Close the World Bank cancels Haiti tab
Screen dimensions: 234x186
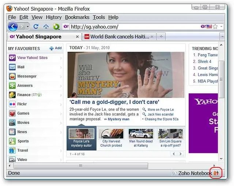(x=152, y=37)
